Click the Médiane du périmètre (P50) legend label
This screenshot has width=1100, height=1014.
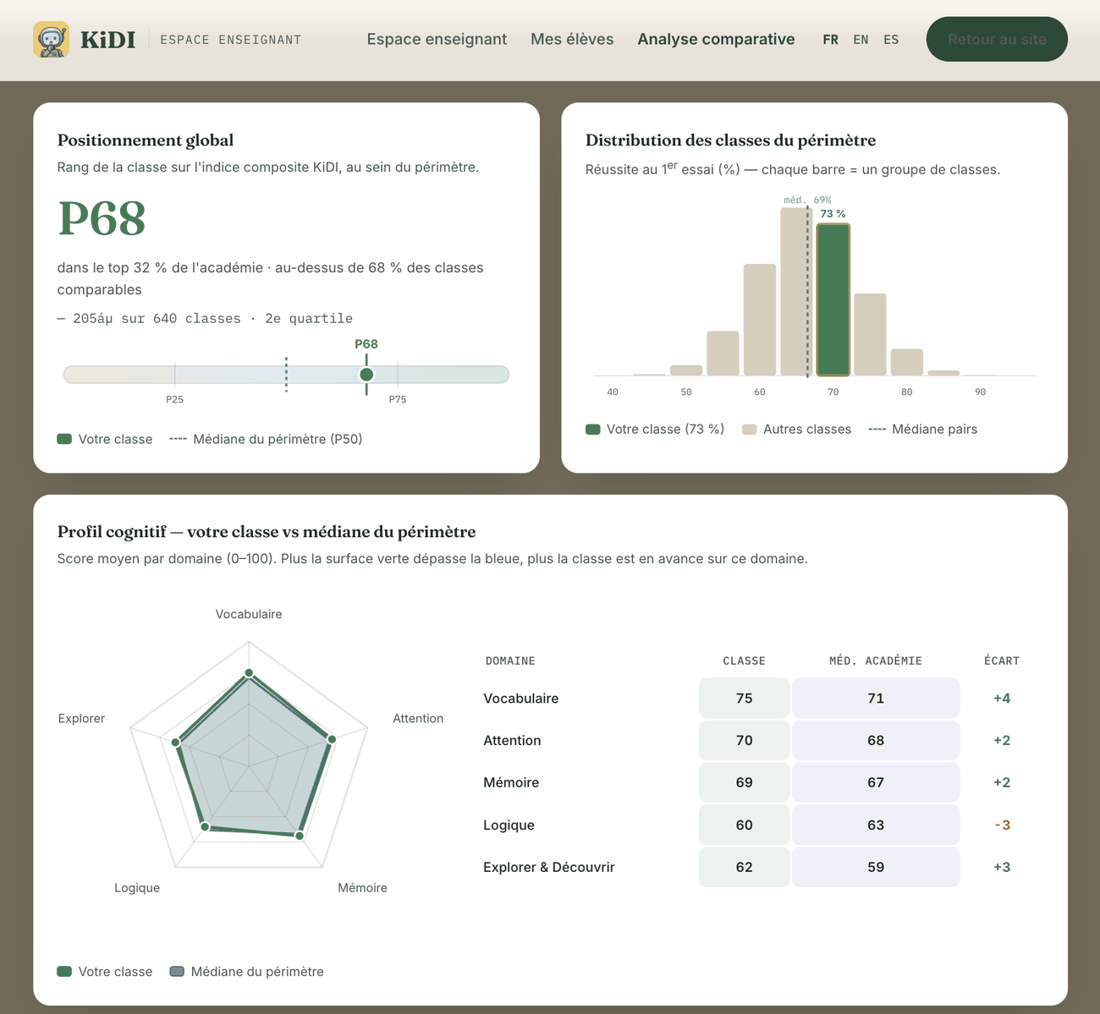tap(278, 439)
